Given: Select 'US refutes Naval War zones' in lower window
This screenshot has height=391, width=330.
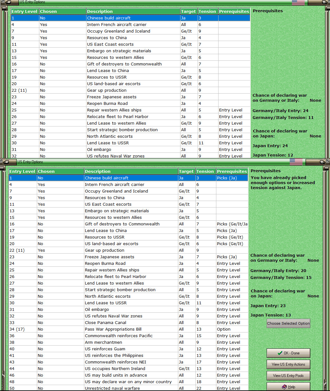Looking at the screenshot, I should click(x=128, y=316).
